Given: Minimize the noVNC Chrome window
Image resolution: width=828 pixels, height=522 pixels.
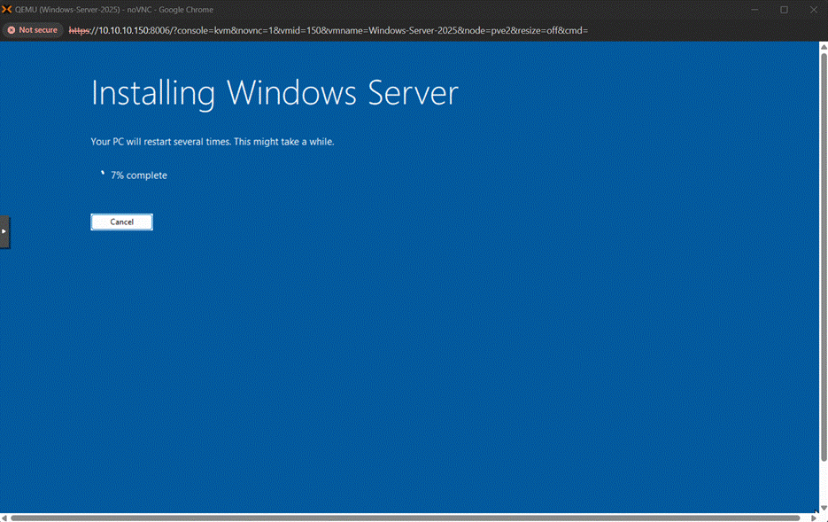Looking at the screenshot, I should pyautogui.click(x=754, y=10).
